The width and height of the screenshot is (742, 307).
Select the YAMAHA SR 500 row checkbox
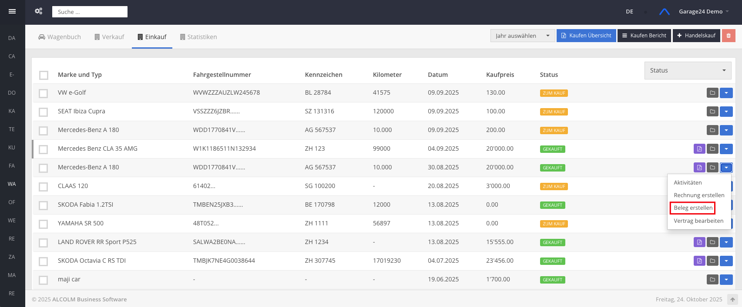click(44, 224)
